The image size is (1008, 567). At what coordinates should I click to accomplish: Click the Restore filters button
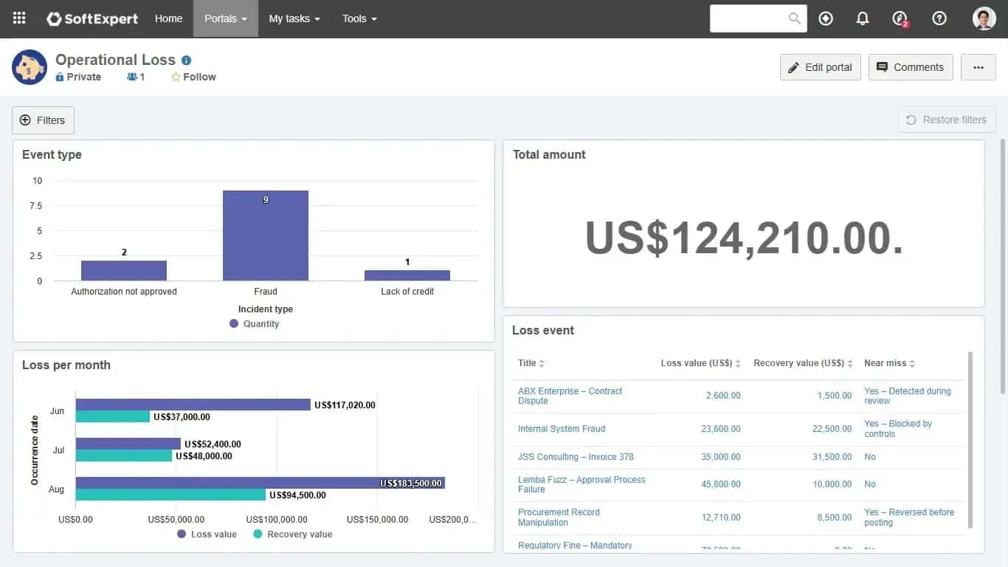[947, 120]
